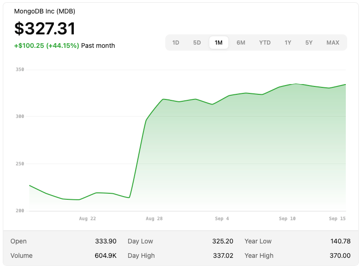Click the +$100.25 (+44.15%) change text

click(x=46, y=46)
